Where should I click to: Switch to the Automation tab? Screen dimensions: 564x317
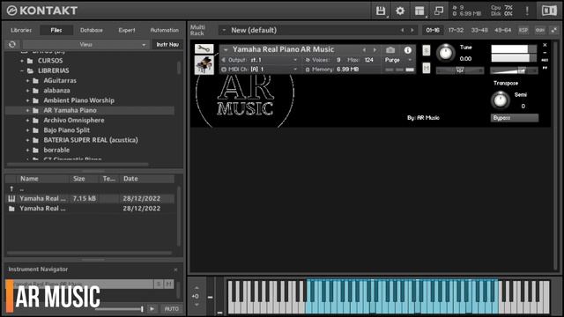pos(165,30)
